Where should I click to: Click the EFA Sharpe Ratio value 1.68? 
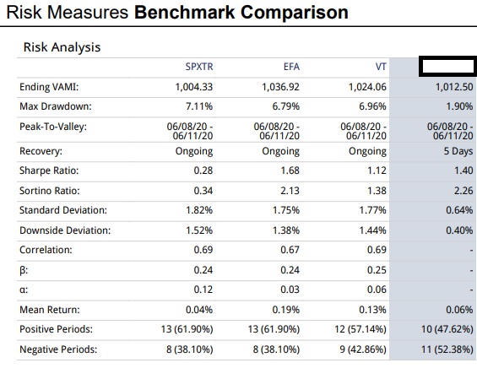(x=290, y=170)
